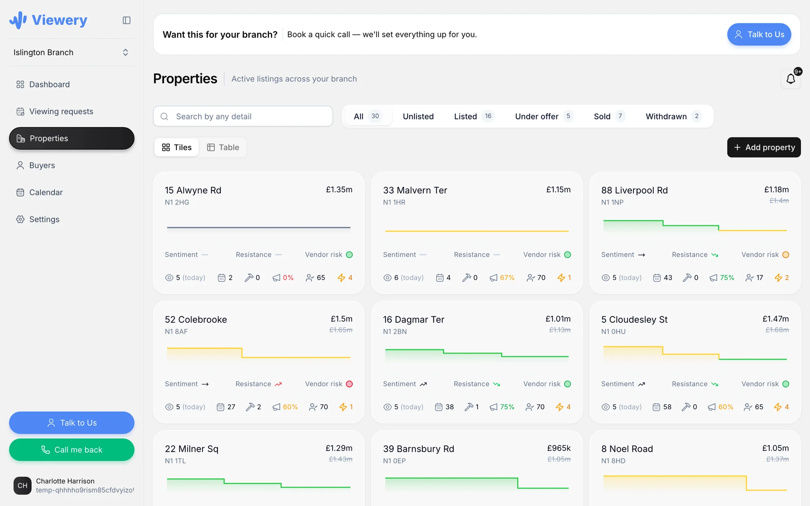Open 22 Milner Sq property card

pos(259,468)
